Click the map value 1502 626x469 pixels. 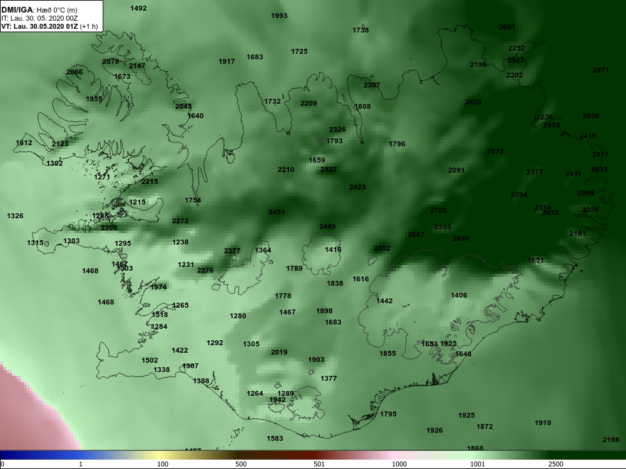click(x=150, y=361)
